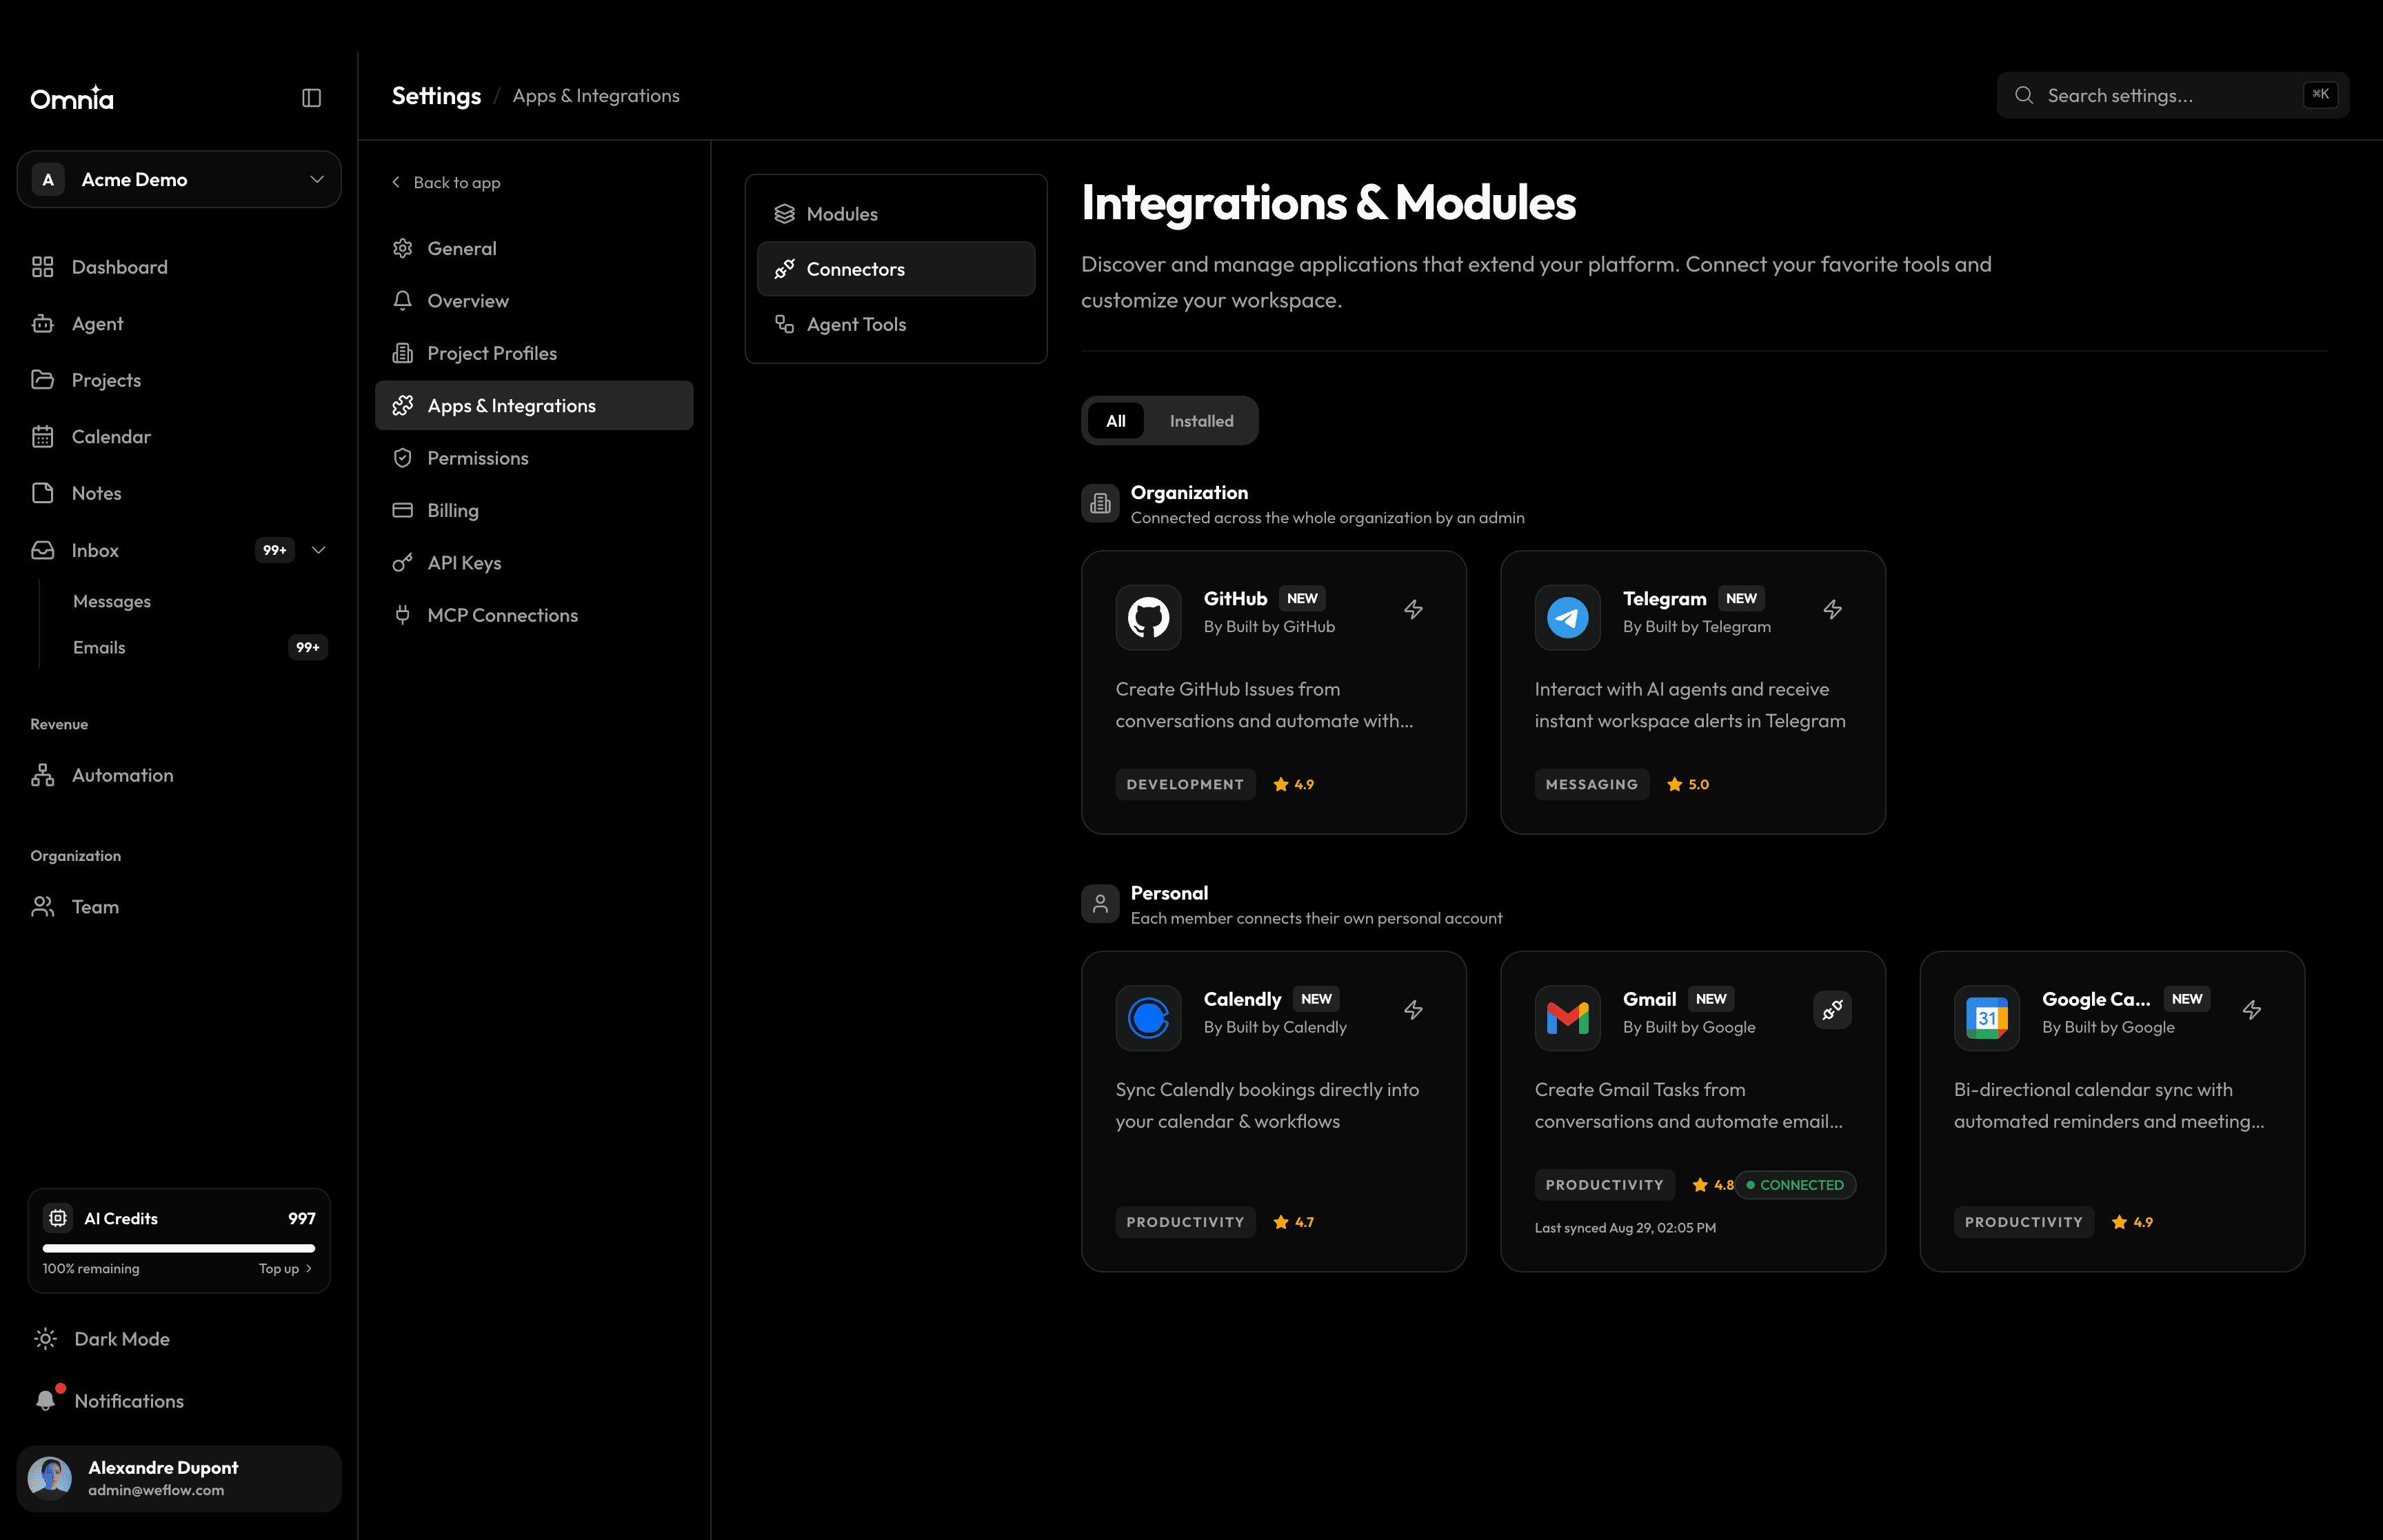Viewport: 2383px width, 1540px height.
Task: Click the Google Calendar logo icon
Action: click(x=1986, y=1018)
